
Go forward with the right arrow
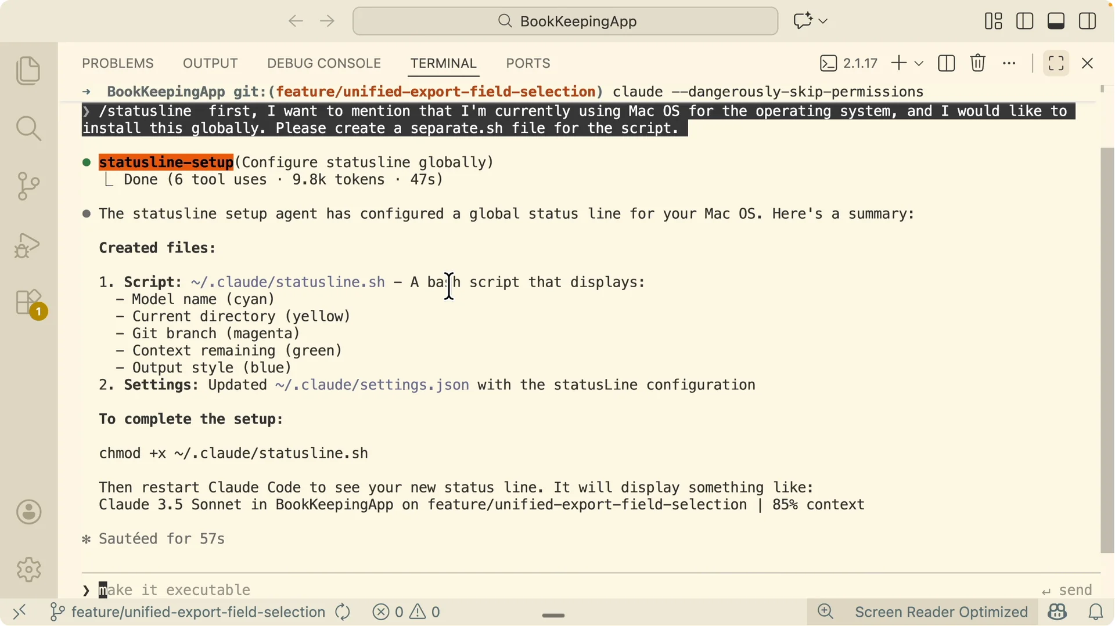point(328,21)
